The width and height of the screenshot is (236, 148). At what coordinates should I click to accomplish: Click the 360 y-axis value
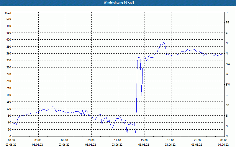pos(9,54)
